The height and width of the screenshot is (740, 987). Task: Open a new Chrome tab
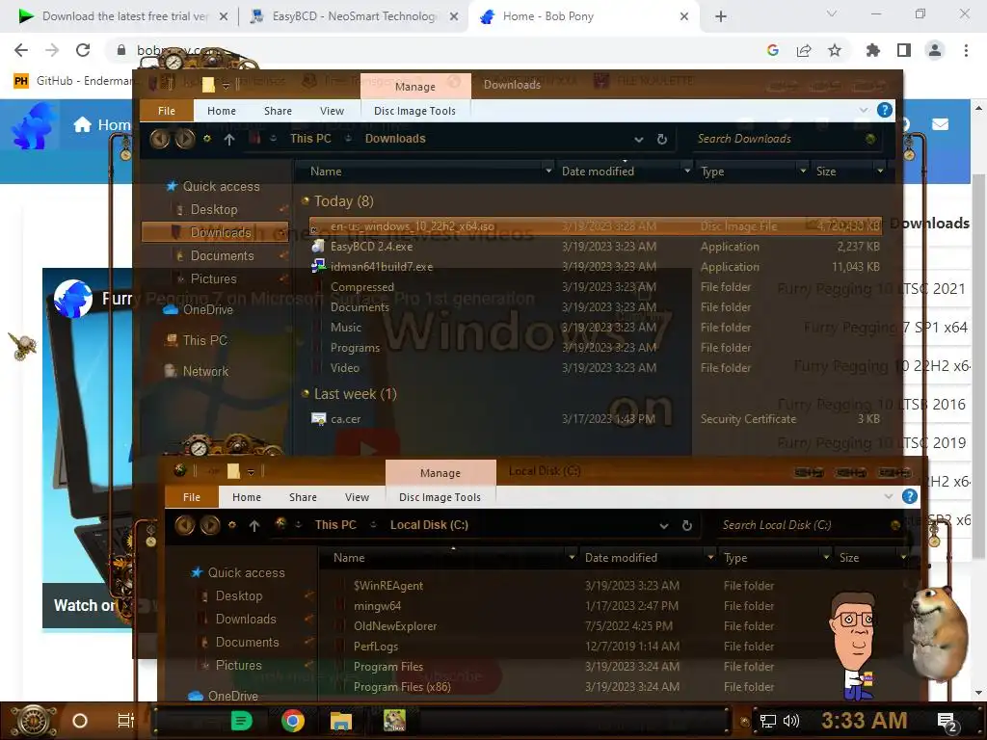pyautogui.click(x=721, y=16)
